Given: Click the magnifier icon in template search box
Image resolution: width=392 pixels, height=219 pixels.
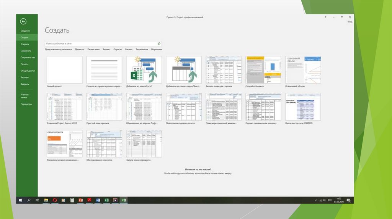Looking at the screenshot, I should click(159, 43).
